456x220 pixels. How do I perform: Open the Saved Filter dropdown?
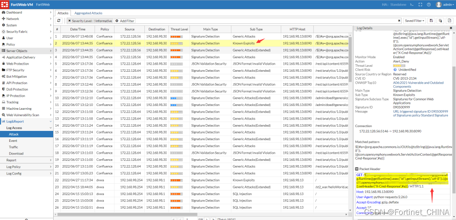click(x=415, y=21)
